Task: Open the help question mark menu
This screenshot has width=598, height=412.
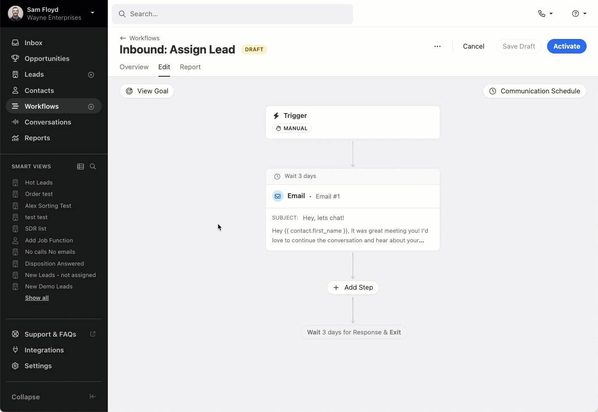Action: point(579,14)
